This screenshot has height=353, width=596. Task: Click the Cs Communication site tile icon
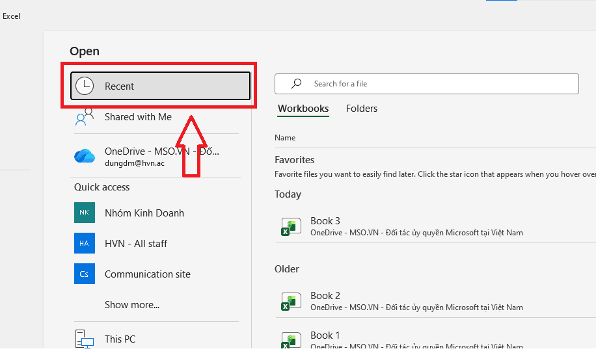[85, 274]
